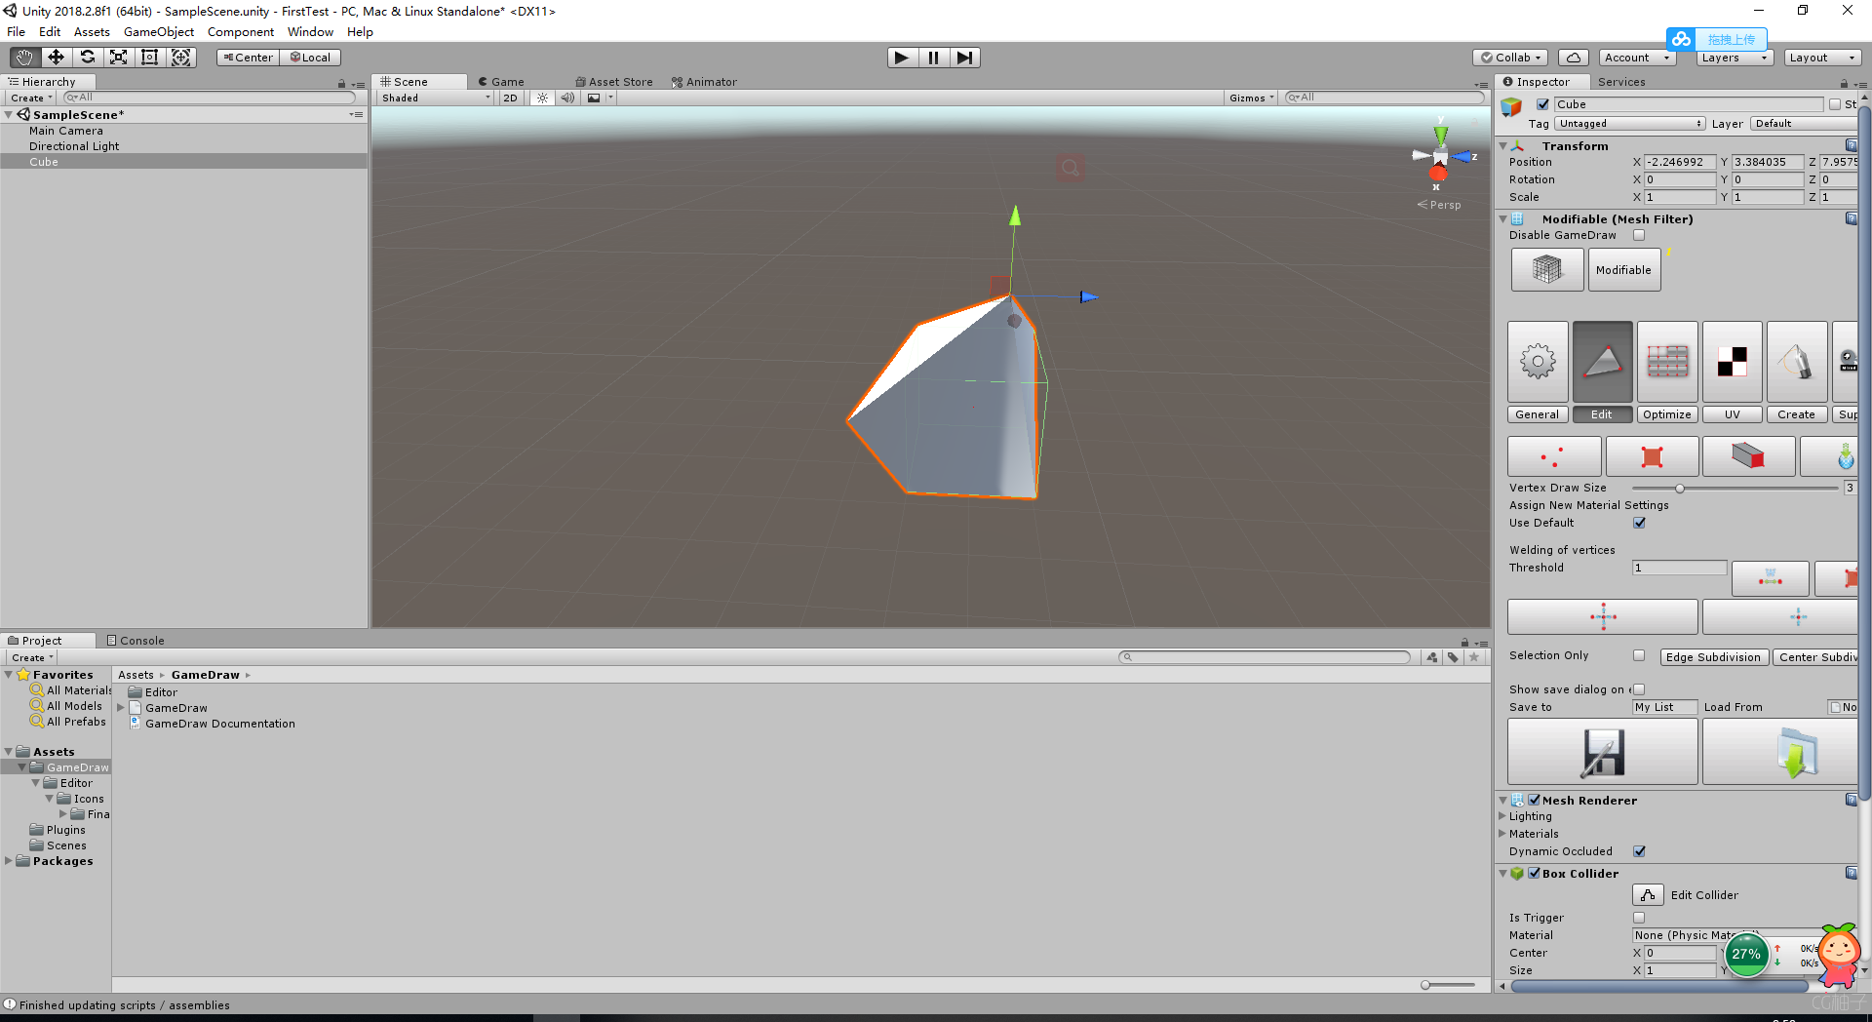
Task: Select the Rotate tool
Action: (x=87, y=58)
